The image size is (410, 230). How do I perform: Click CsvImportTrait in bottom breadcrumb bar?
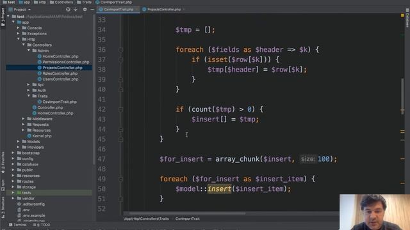[188, 218]
